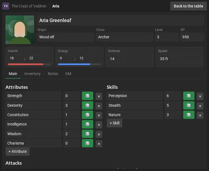
Task: Switch to the Notes tab
Action: pos(53,74)
